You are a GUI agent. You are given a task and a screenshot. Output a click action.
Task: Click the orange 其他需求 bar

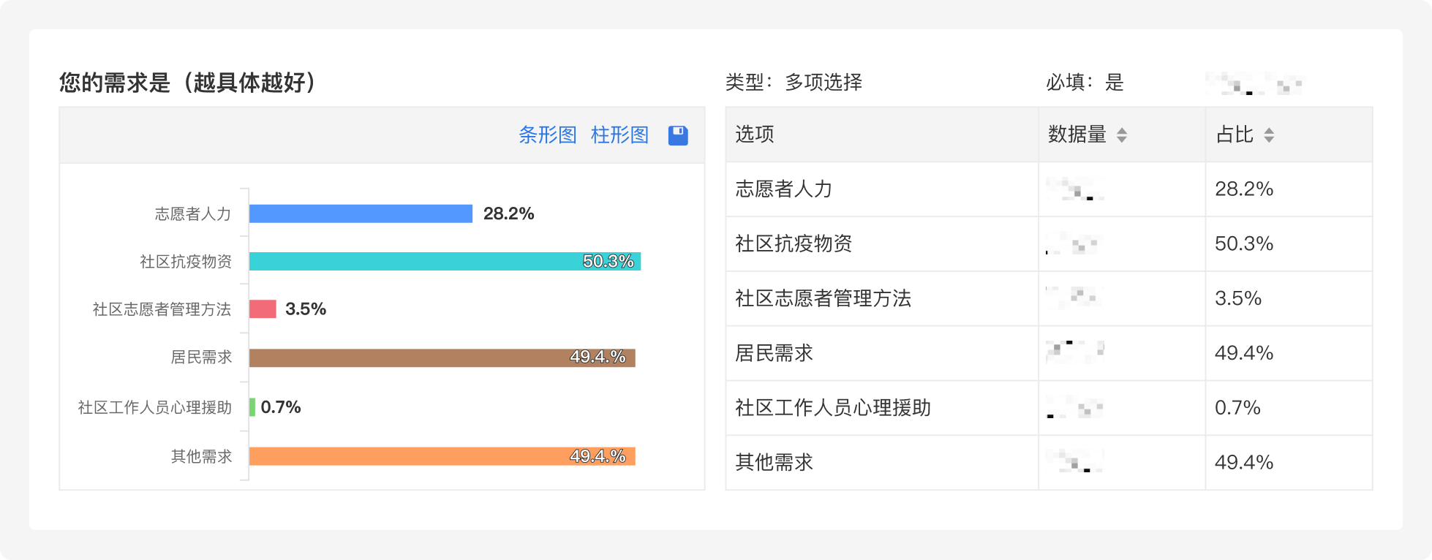tap(442, 456)
